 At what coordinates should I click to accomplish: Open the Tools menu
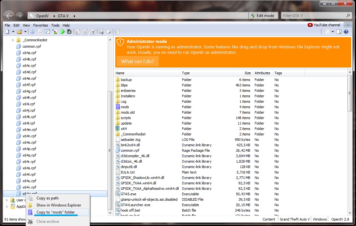point(55,25)
